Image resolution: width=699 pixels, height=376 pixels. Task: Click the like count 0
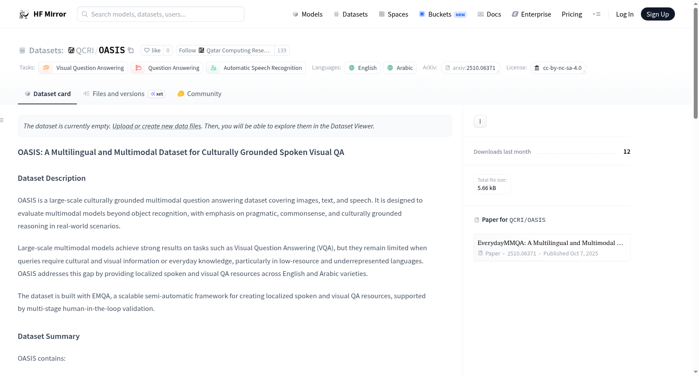coord(168,50)
